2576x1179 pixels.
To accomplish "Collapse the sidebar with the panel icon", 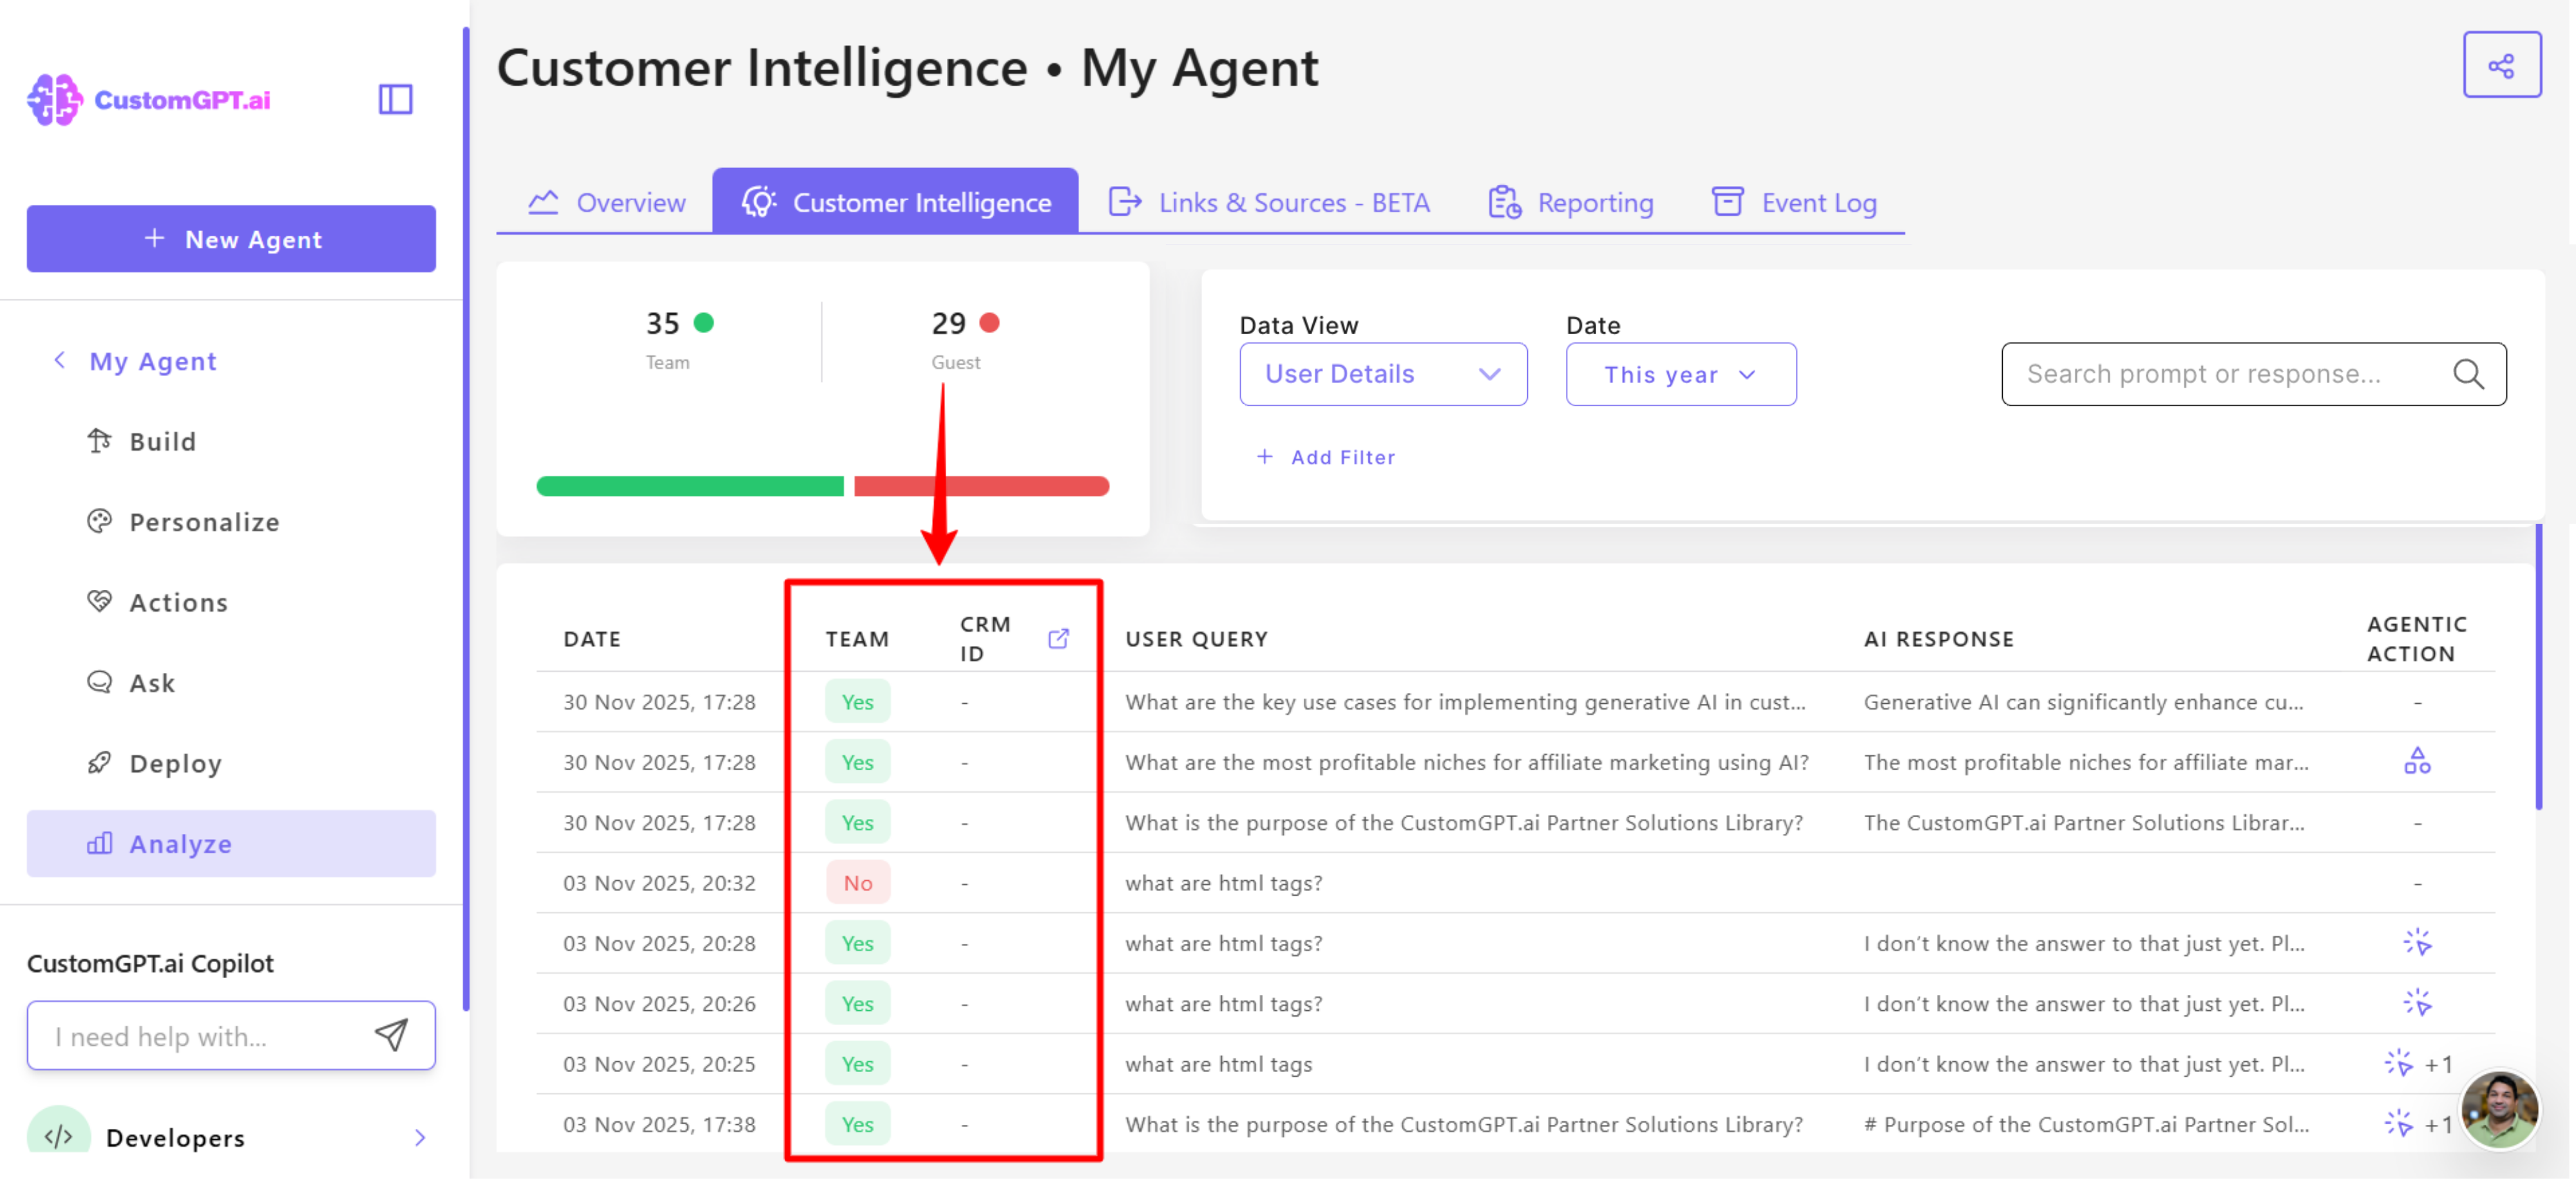I will [395, 99].
